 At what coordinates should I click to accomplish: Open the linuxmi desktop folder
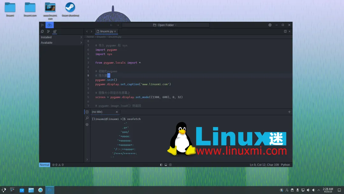[x=10, y=10]
